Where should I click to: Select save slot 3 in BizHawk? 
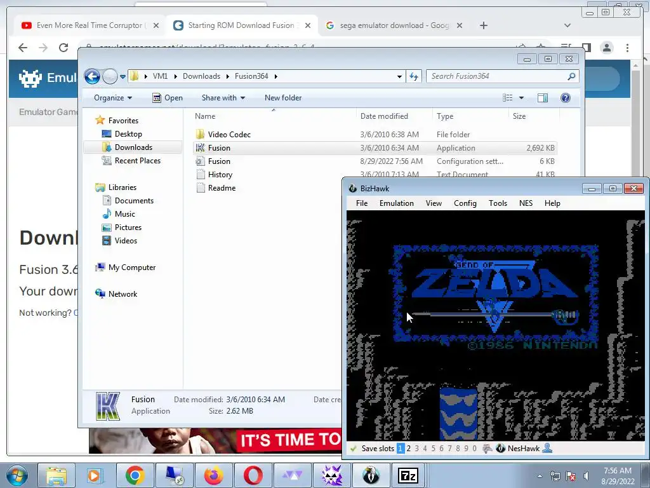click(416, 449)
